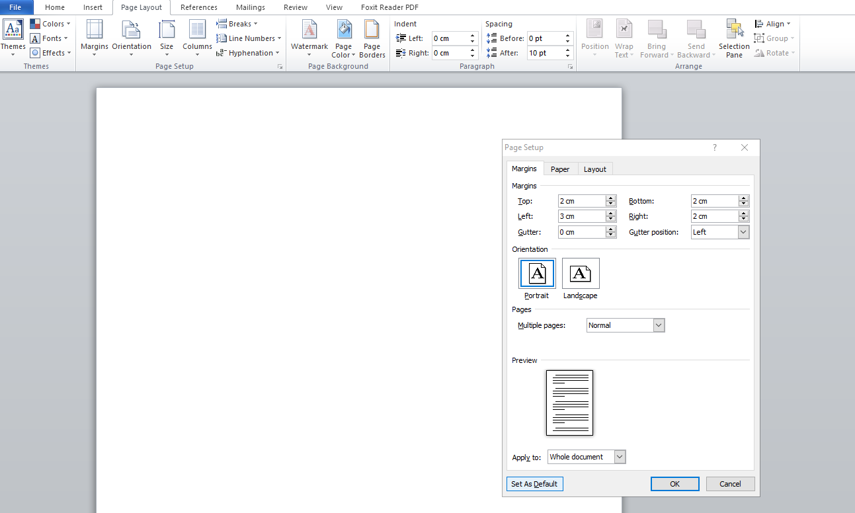Click the Orientation ribbon icon

pos(131,37)
